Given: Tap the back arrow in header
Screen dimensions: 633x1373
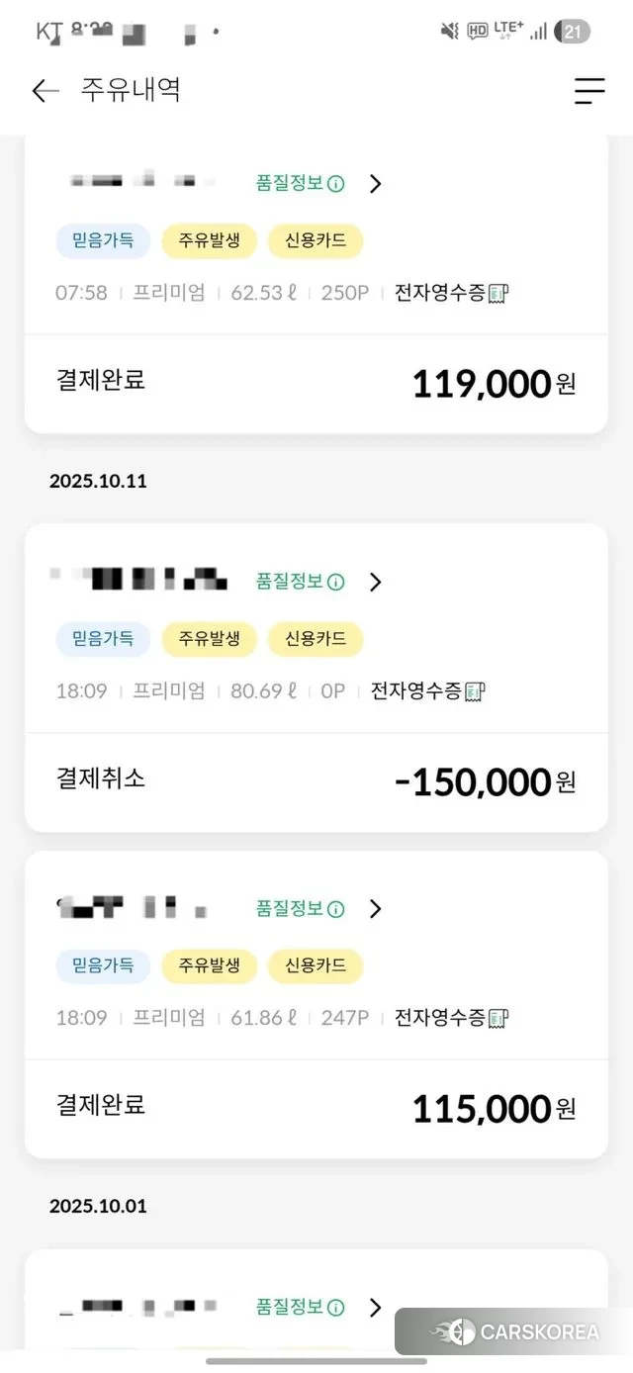Looking at the screenshot, I should (x=45, y=91).
